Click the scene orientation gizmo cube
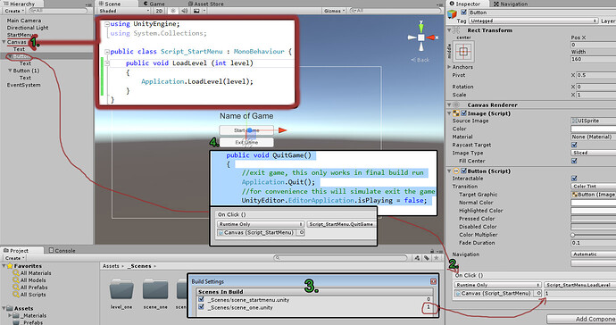The image size is (616, 325). [x=420, y=37]
